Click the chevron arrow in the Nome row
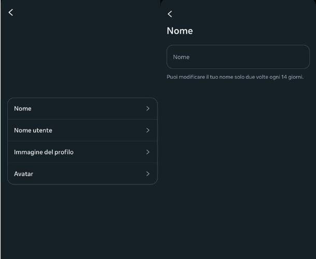The image size is (316, 259). (x=148, y=109)
